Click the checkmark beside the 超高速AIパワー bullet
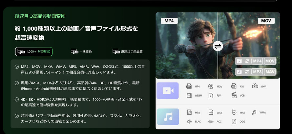This screenshot has width=292, height=134. [17, 116]
